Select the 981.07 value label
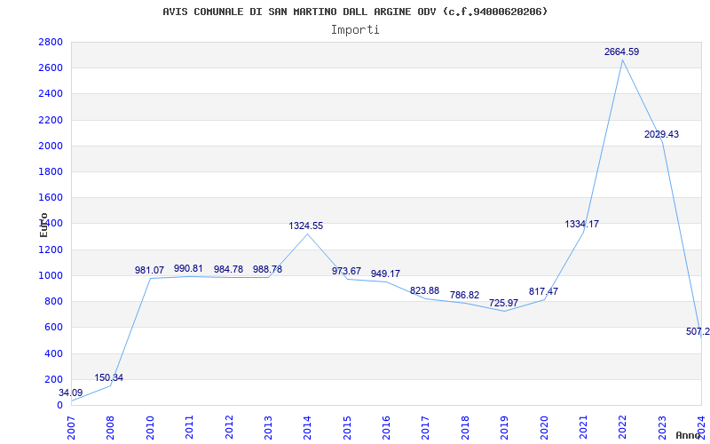 149,270
